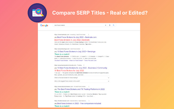Screen dimensions: 174x109
Task: Click 'There is a match!' under abcactionnews result
Action: pyautogui.click(x=62, y=92)
